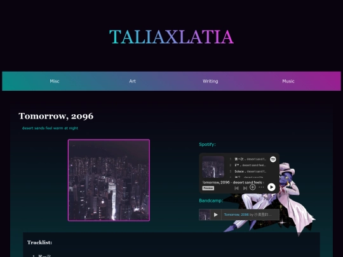Viewport: 343px width, 257px height.
Task: Click the TALIAXLATIA site title
Action: coord(171,37)
